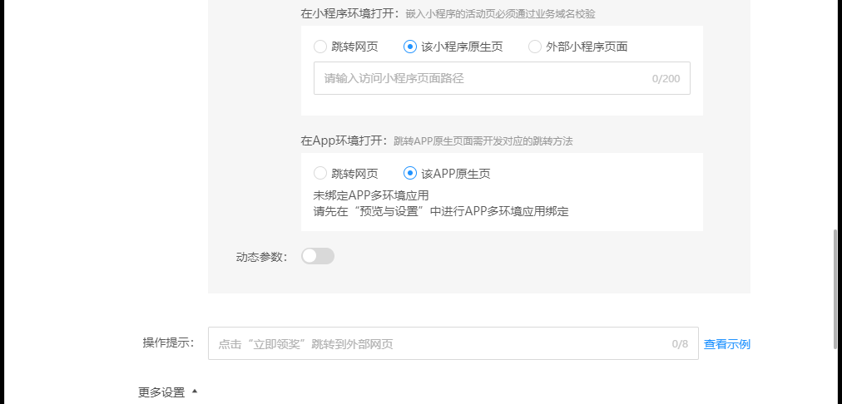Click the 操作提示 field label

point(168,342)
